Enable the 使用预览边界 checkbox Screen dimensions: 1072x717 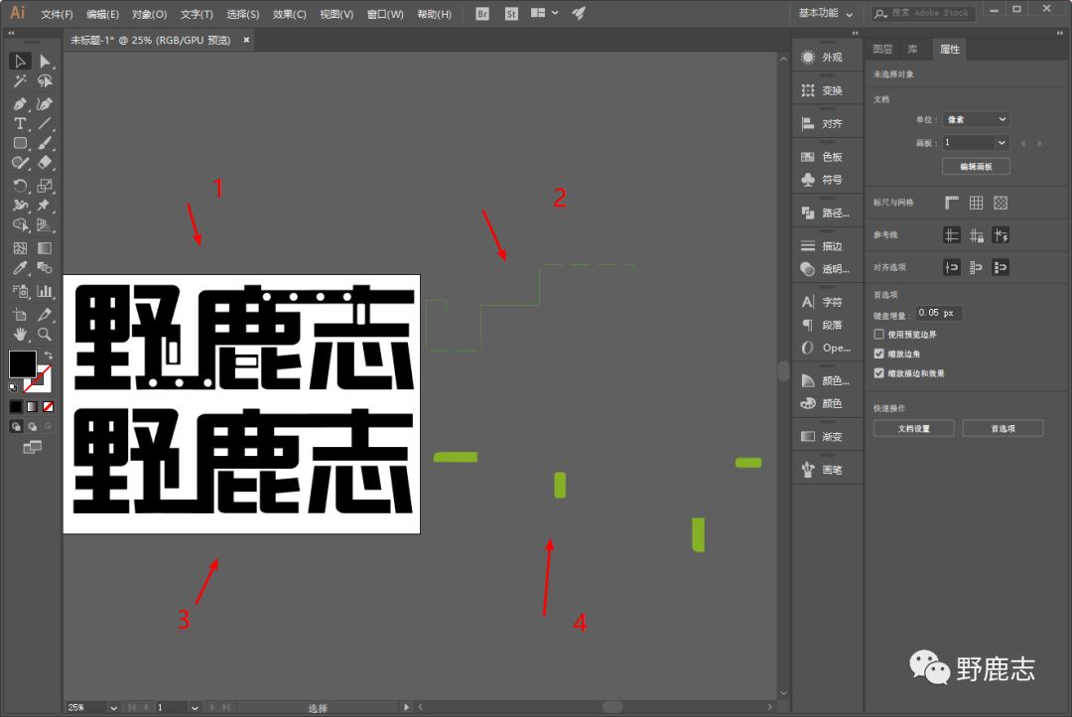click(879, 335)
